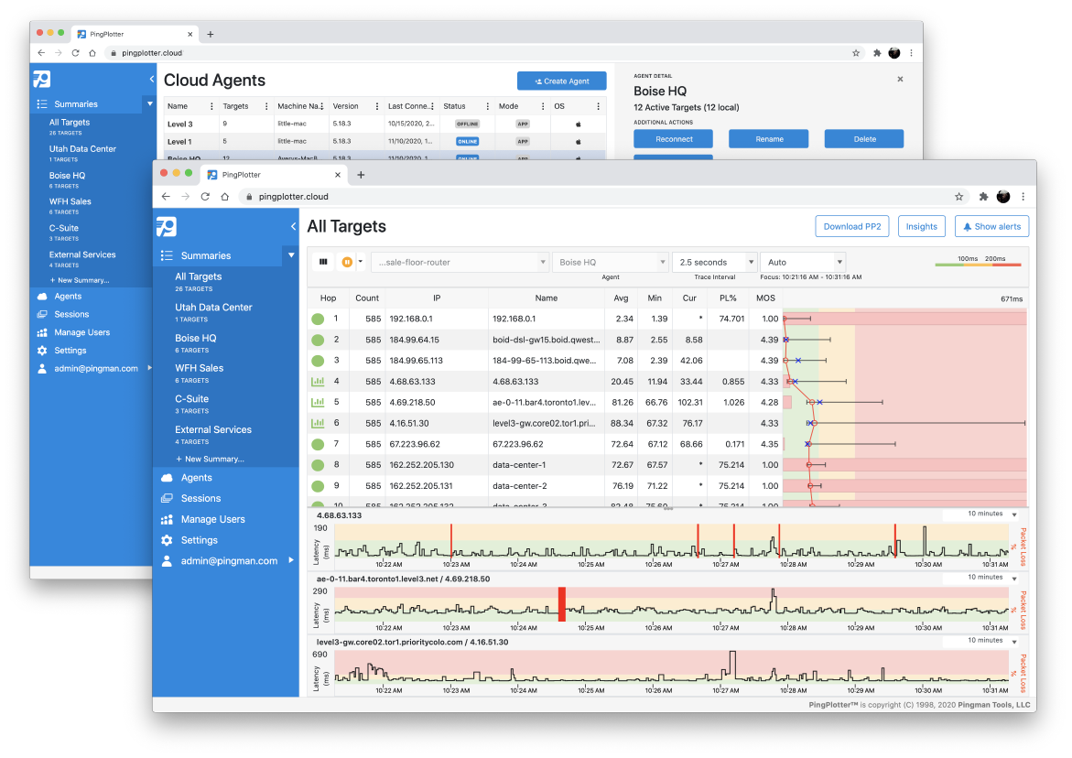1072x758 pixels.
Task: Click the Download PP2 button
Action: tap(852, 226)
